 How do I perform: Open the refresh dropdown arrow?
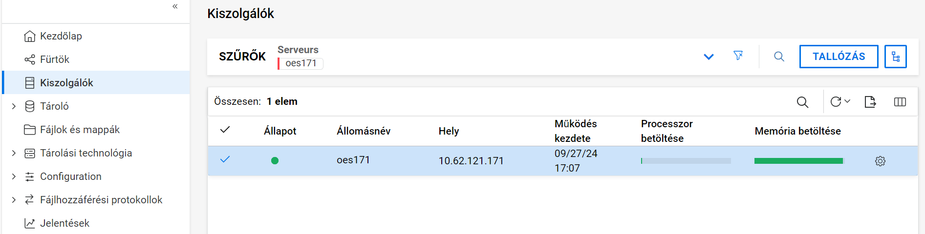click(x=847, y=101)
